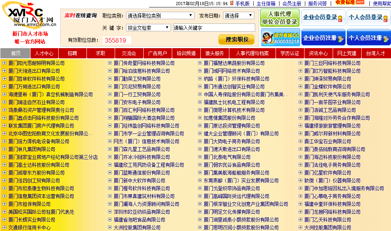Open the 培训频道 menu tab
The width and height of the screenshot is (391, 231).
pos(186,53)
